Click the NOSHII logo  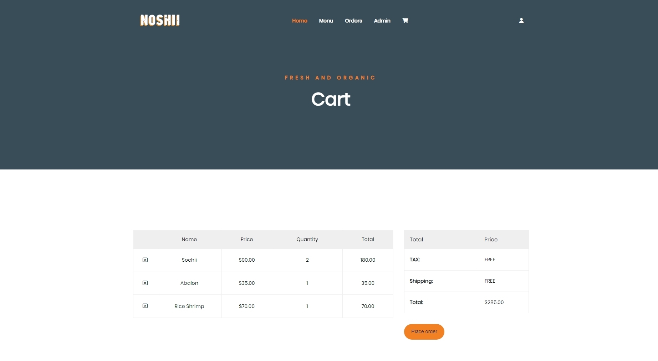[159, 20]
